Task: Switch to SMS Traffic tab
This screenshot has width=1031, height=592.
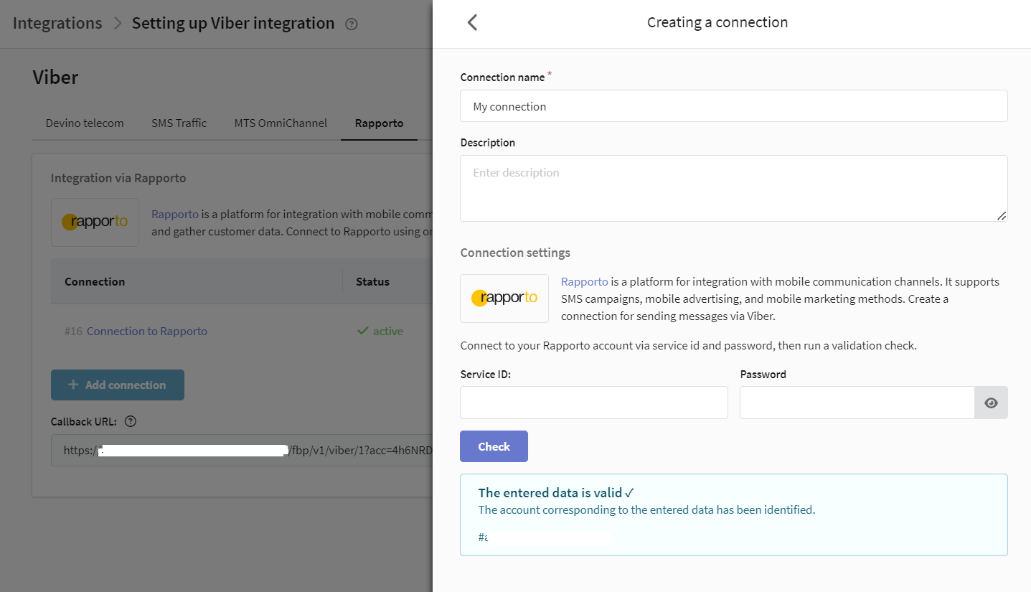Action: 179,123
